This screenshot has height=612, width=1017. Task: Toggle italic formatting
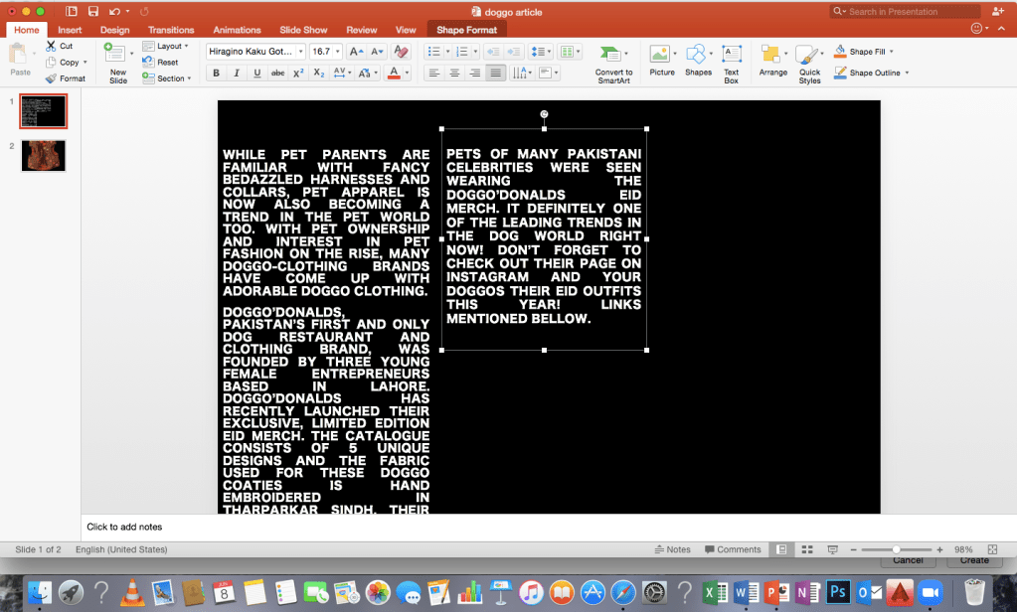(237, 73)
